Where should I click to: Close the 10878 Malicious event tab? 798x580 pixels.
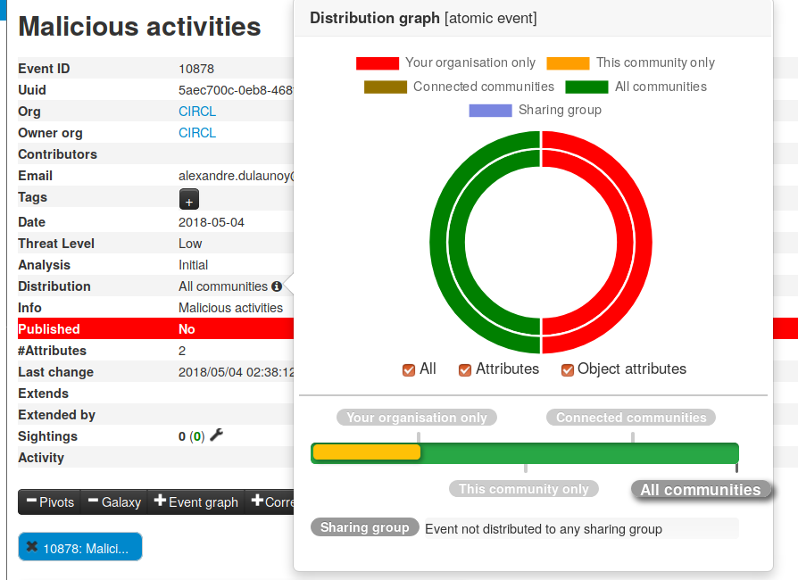[31, 547]
